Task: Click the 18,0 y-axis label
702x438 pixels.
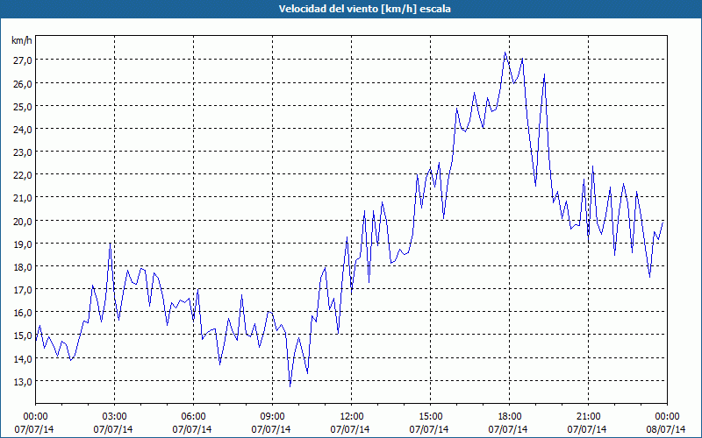Action: (x=22, y=267)
